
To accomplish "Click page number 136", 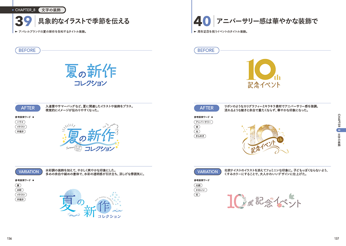I will pos(10,238).
